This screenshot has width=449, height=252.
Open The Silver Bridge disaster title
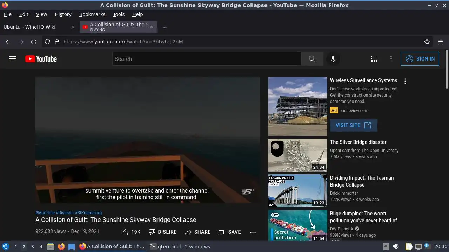pyautogui.click(x=358, y=142)
